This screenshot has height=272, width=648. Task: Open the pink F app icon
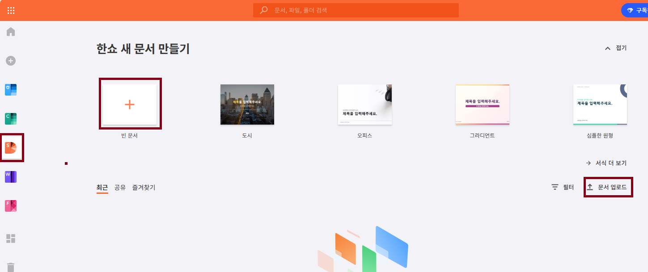click(x=10, y=205)
